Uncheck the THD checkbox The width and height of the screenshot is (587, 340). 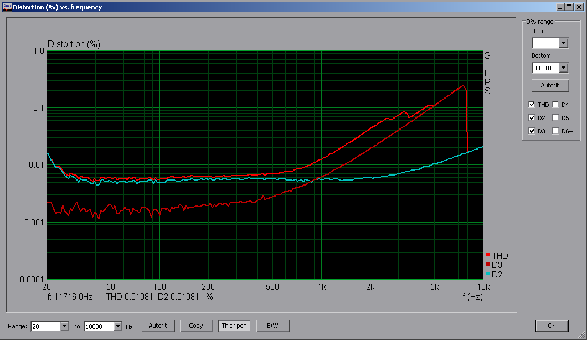pos(532,104)
